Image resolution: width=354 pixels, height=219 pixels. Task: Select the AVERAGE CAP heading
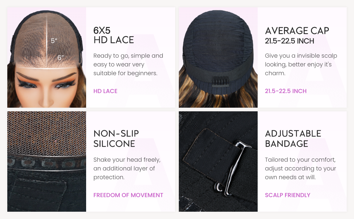(297, 31)
